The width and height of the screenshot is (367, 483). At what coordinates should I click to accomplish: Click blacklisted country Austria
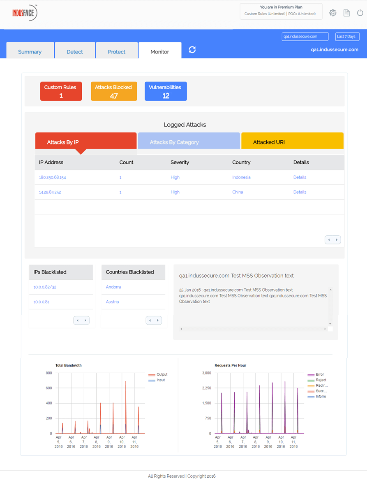(x=112, y=302)
